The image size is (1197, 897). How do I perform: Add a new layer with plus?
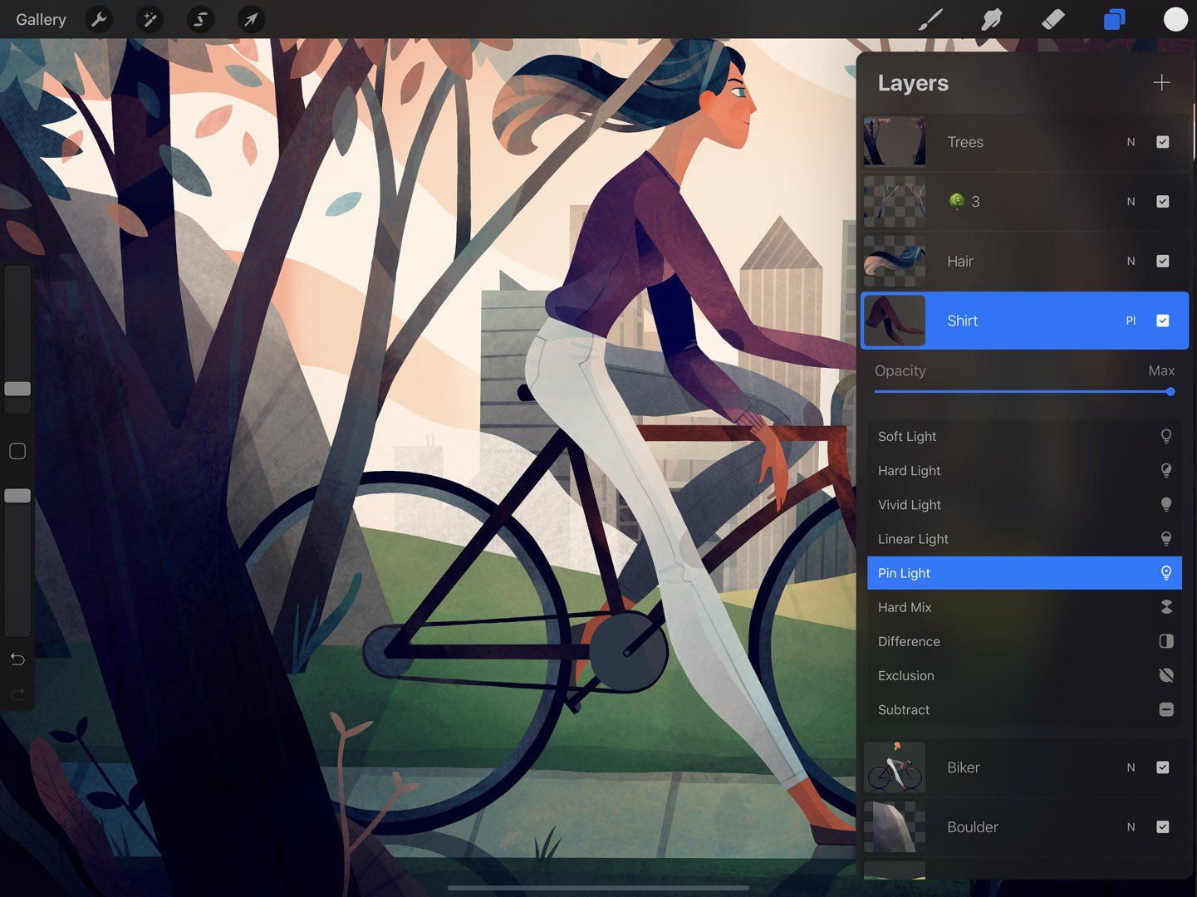pos(1161,82)
